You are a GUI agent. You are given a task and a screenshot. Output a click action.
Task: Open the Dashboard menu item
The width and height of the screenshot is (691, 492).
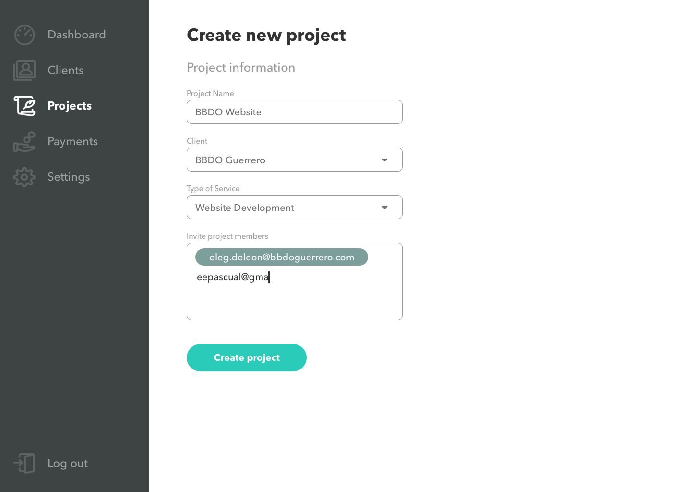(77, 35)
